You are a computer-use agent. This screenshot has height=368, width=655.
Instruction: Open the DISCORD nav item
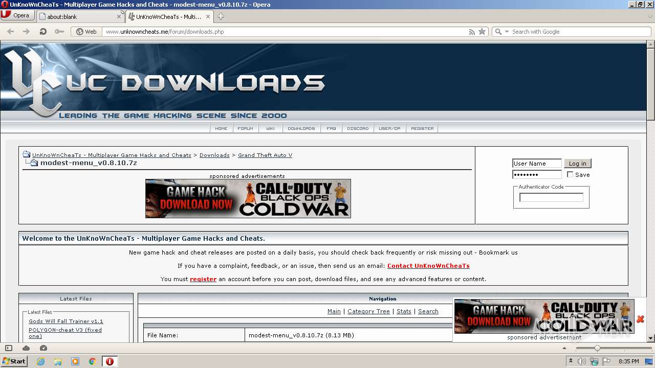pyautogui.click(x=358, y=128)
